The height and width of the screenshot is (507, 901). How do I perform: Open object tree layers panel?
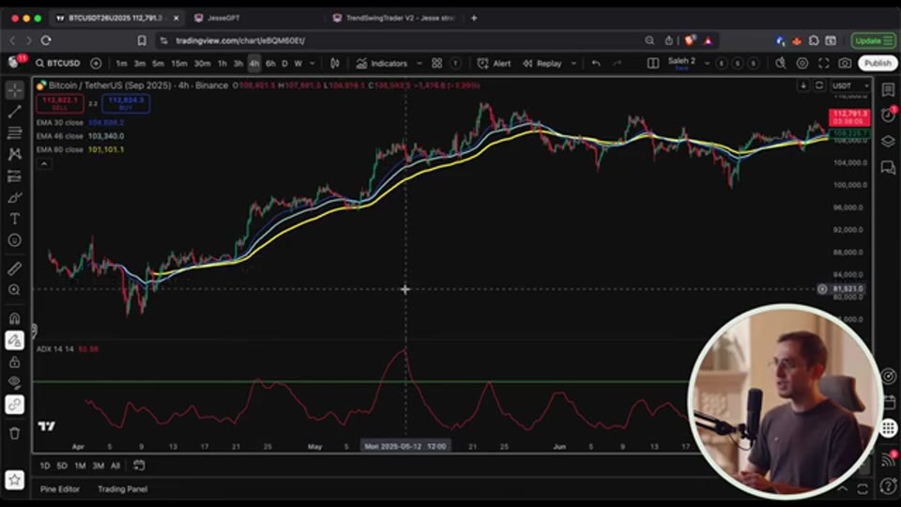[x=888, y=142]
